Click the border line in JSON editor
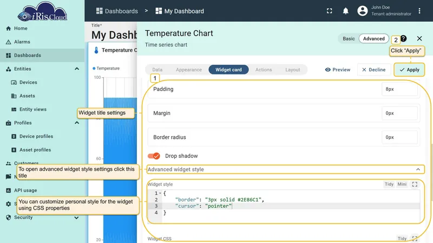The height and width of the screenshot is (243, 433). (220, 200)
